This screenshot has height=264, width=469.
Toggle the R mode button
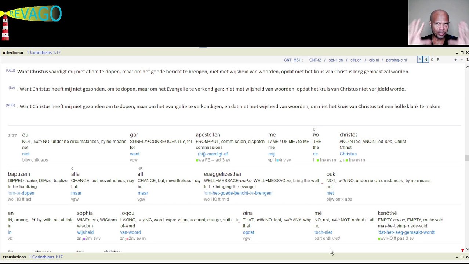[x=438, y=60]
